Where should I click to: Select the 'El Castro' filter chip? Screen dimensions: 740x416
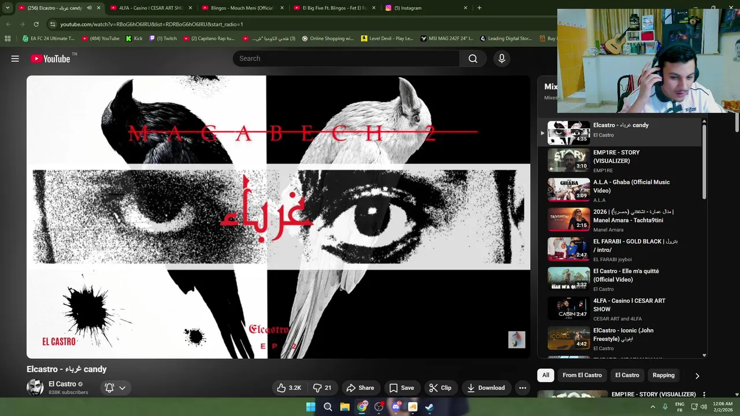(x=627, y=375)
